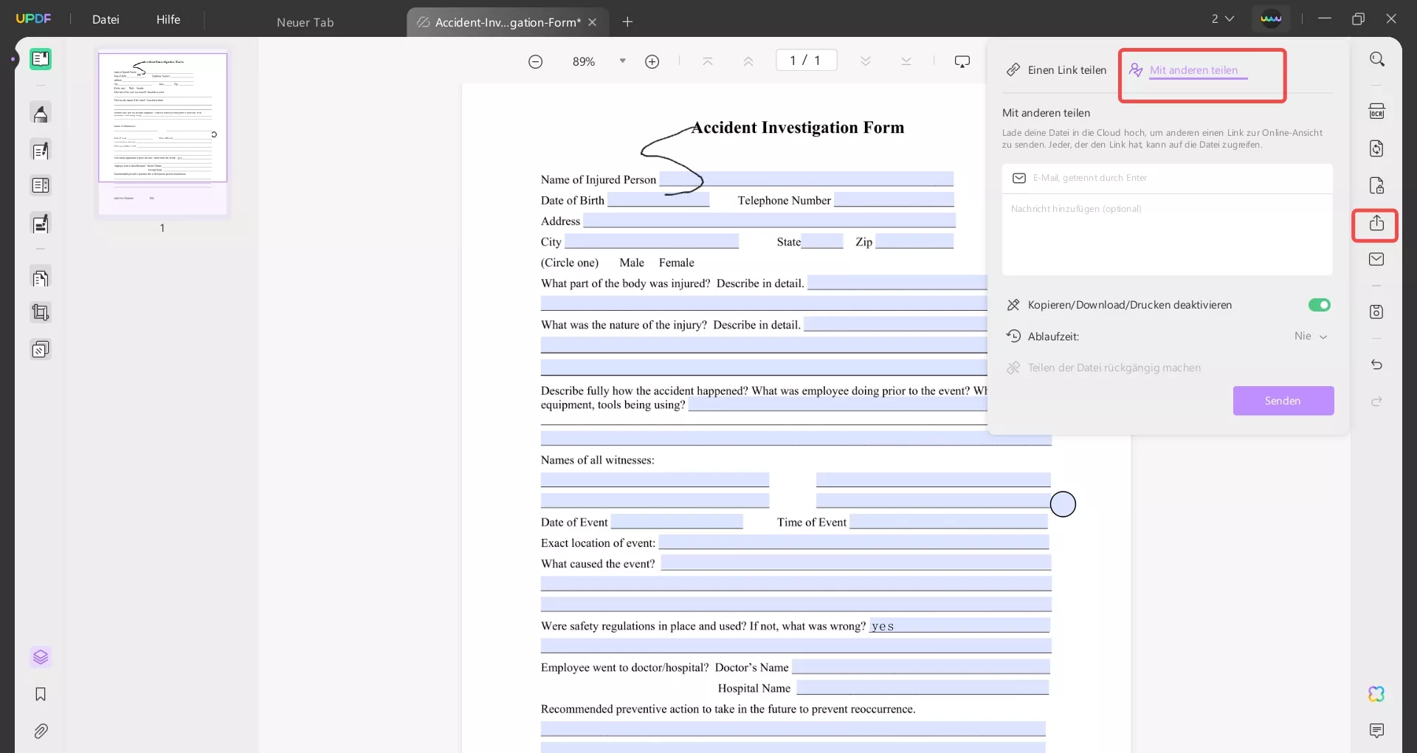Click the Senden button
1417x753 pixels.
tap(1283, 401)
